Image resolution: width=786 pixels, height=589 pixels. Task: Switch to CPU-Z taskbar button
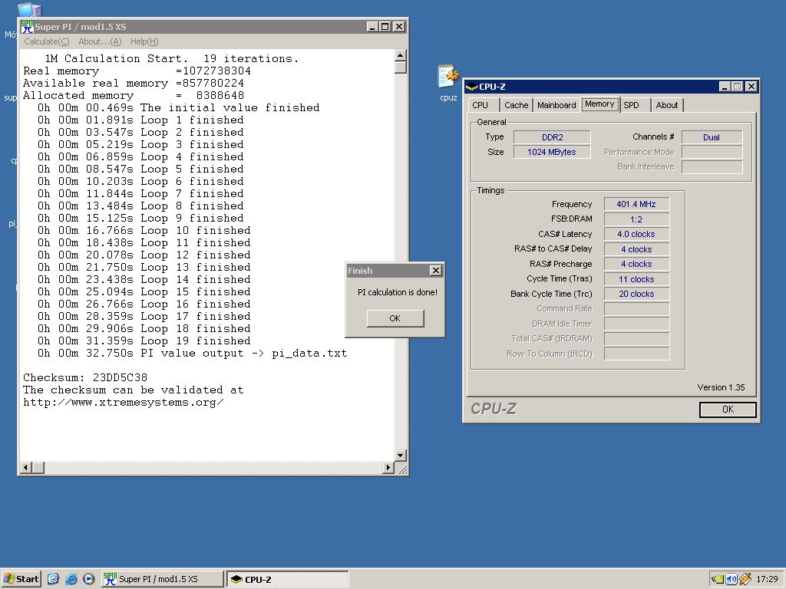tap(287, 579)
